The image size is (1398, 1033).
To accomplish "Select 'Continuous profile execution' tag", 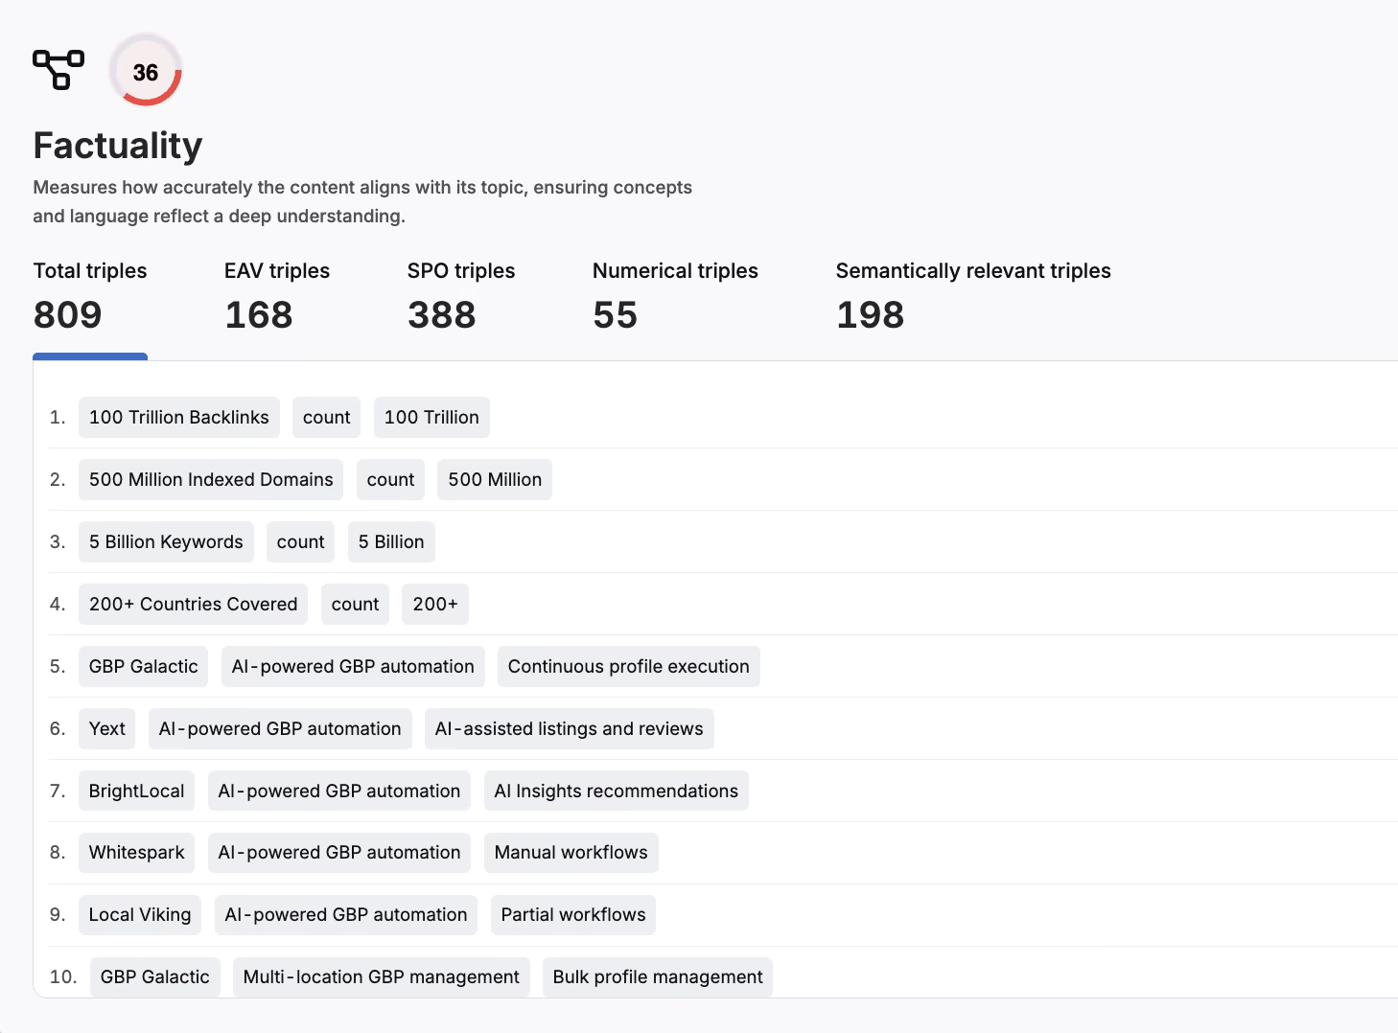I will (629, 667).
